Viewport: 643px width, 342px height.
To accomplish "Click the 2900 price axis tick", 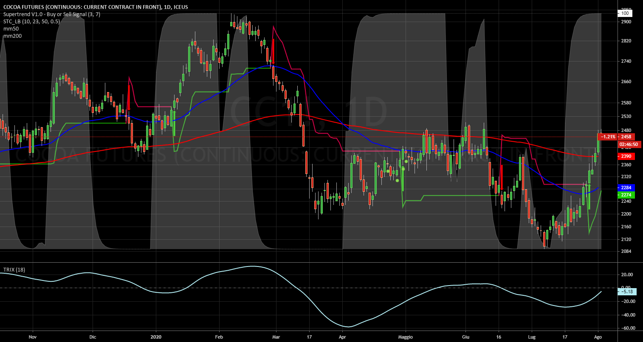I will 626,21.
